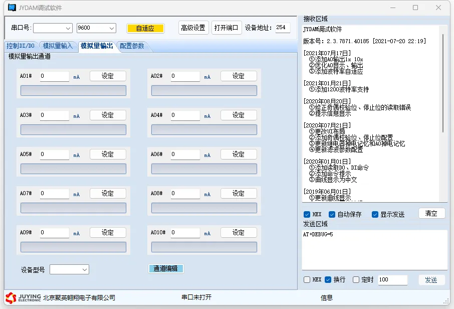454x309 pixels.
Task: Open the 9600 baud rate dropdown
Action: tap(96, 28)
